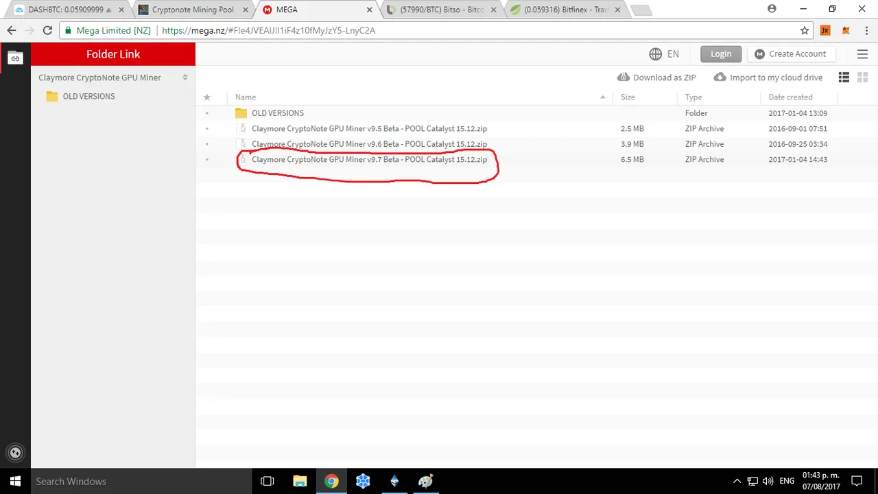Click the 2017-01-04 14:43 date cell

pyautogui.click(x=798, y=159)
